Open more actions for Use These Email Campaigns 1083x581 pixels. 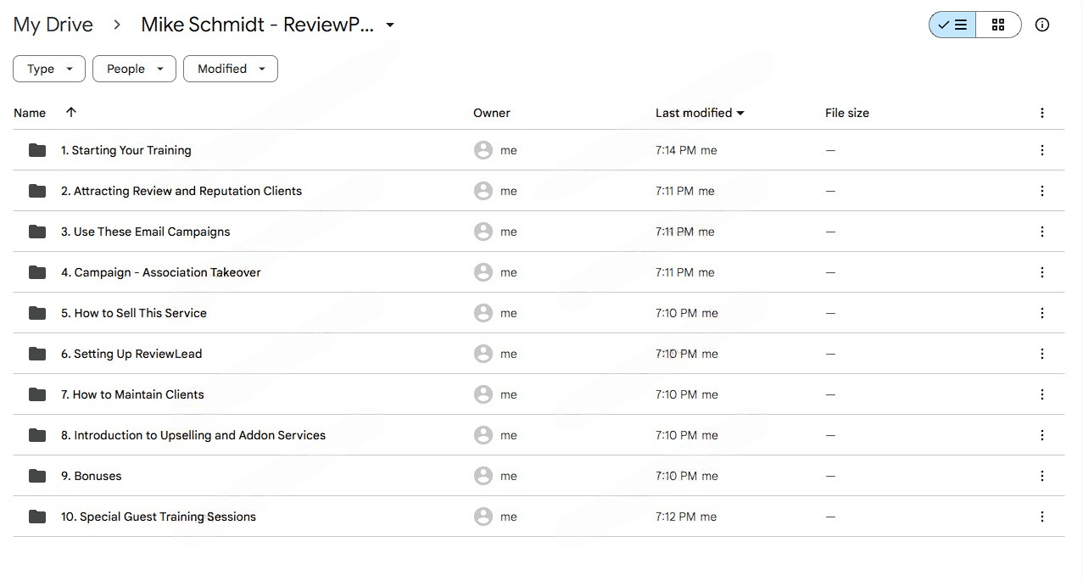click(x=1042, y=232)
